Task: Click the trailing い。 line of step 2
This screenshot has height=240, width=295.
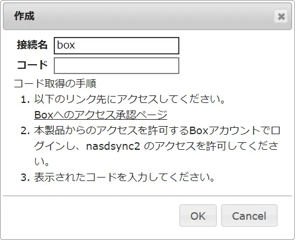Action: (42, 162)
